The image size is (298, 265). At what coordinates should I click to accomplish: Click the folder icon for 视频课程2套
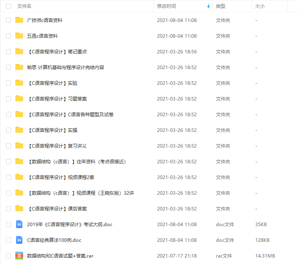pyautogui.click(x=19, y=177)
